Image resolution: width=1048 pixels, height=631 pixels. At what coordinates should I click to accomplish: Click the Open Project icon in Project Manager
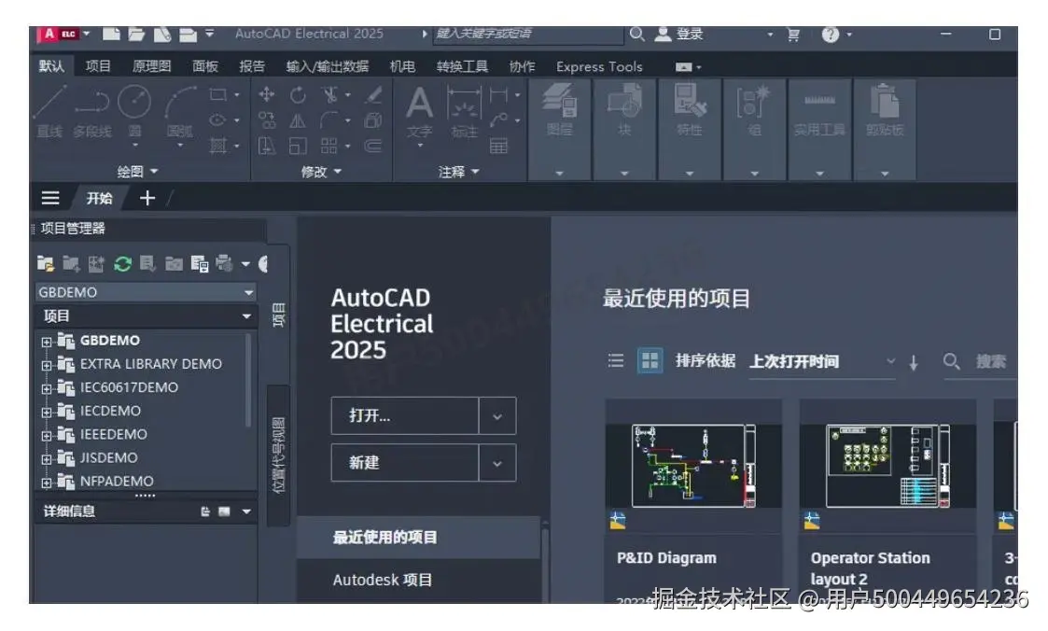click(46, 264)
